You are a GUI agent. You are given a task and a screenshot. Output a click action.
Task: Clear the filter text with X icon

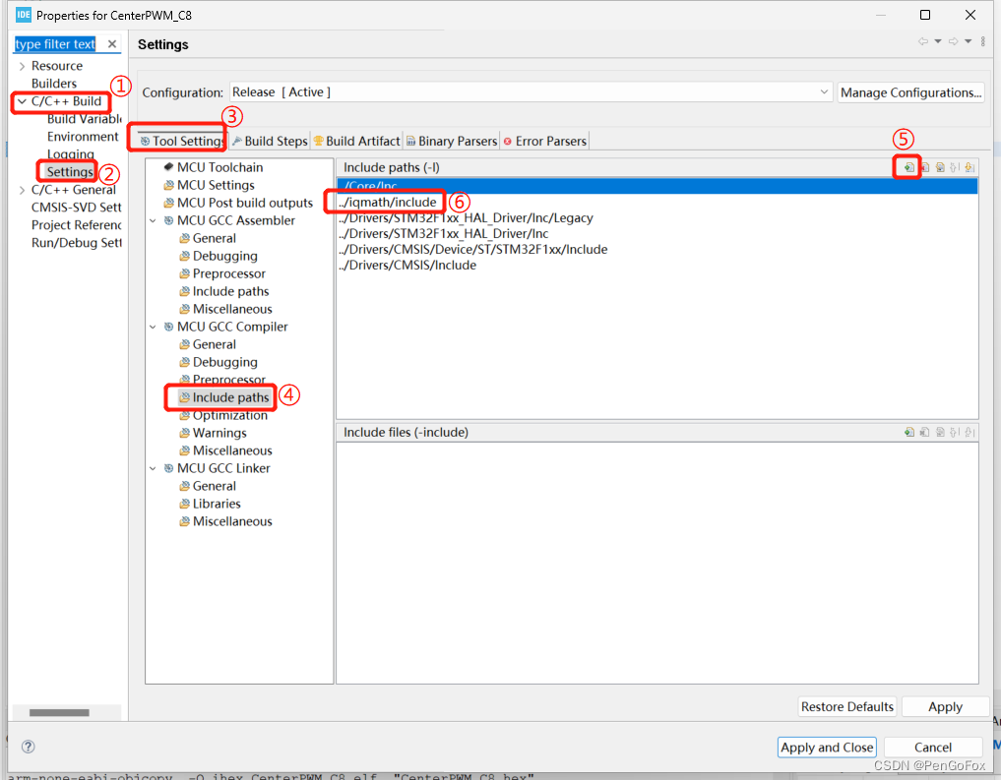coord(112,44)
